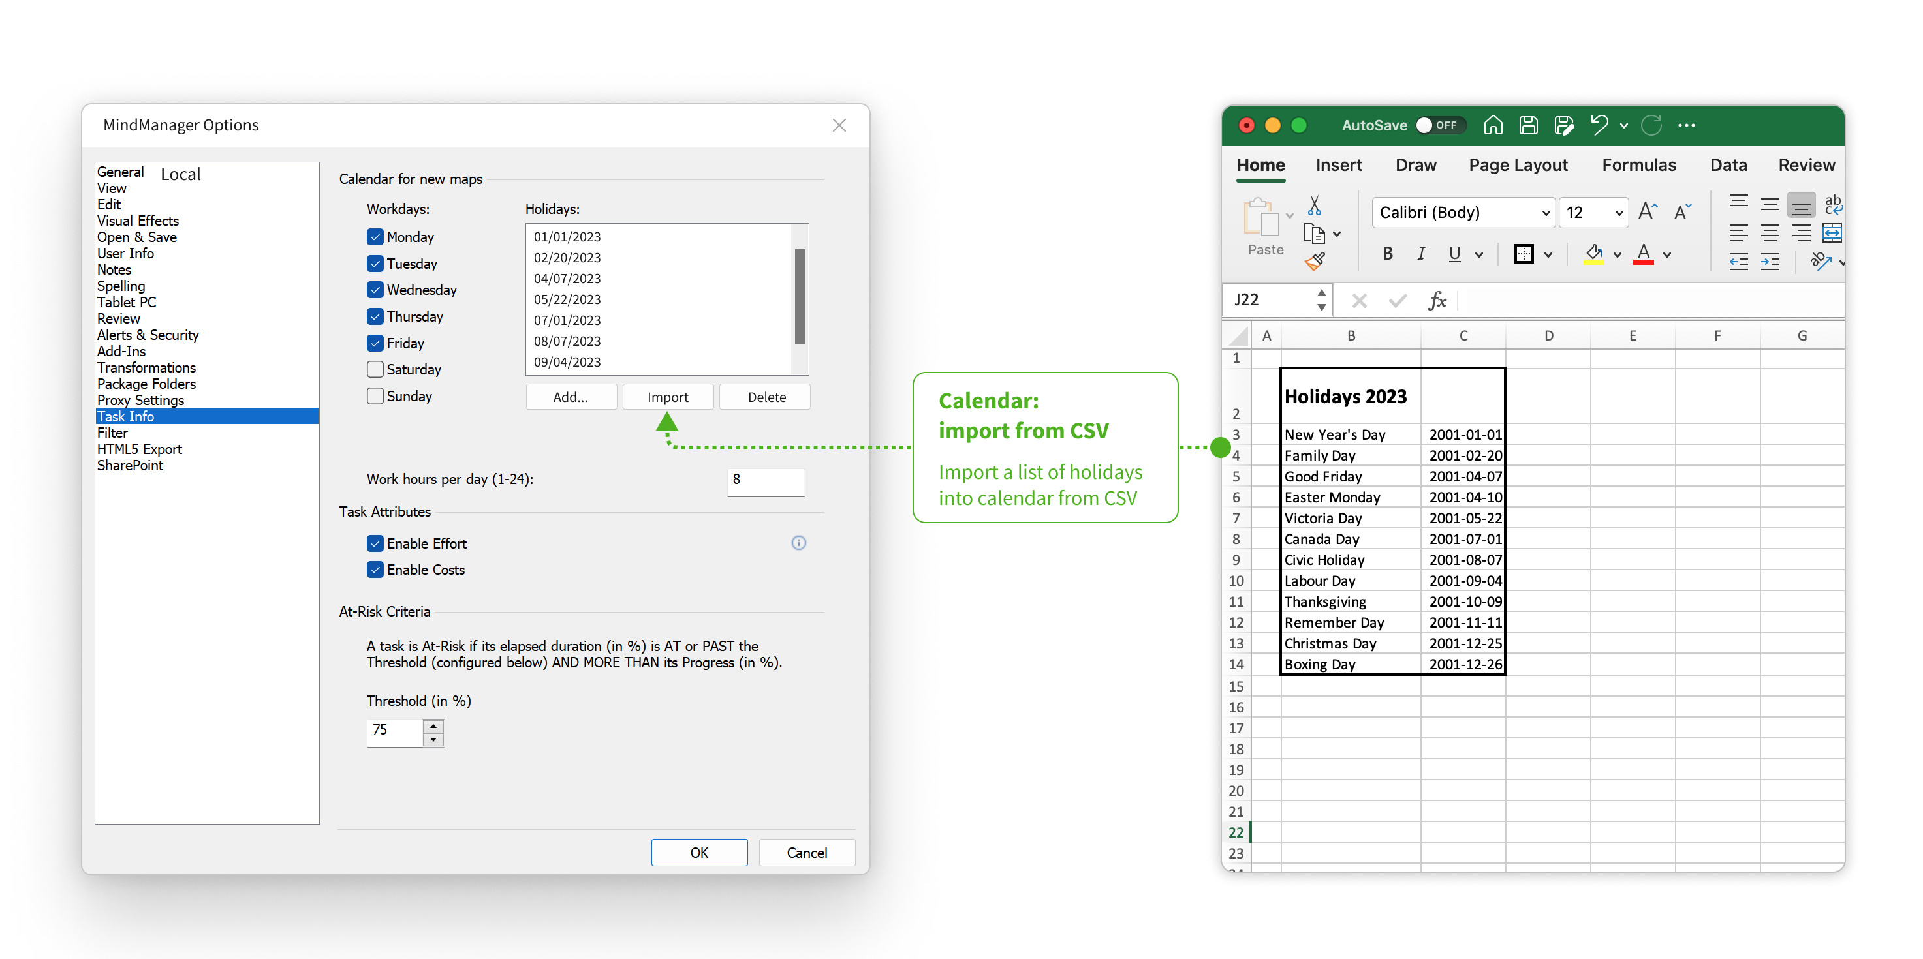The height and width of the screenshot is (959, 1923).
Task: Click the Holidays list scrollbar thumb
Action: click(x=800, y=296)
